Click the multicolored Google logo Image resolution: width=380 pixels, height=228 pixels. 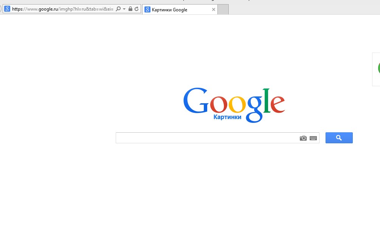[x=234, y=105]
